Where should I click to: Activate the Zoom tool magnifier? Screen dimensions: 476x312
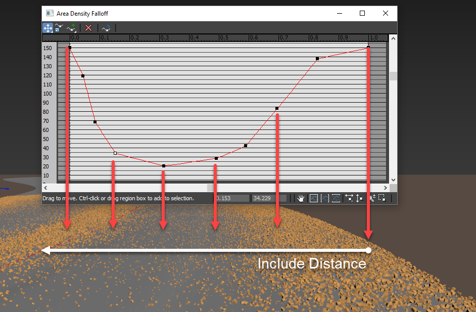(x=372, y=198)
